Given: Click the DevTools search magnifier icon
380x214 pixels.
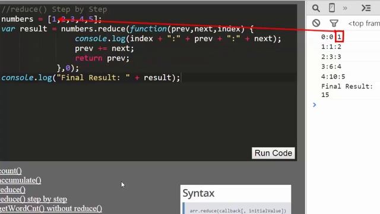Looking at the screenshot, I should 316,8.
